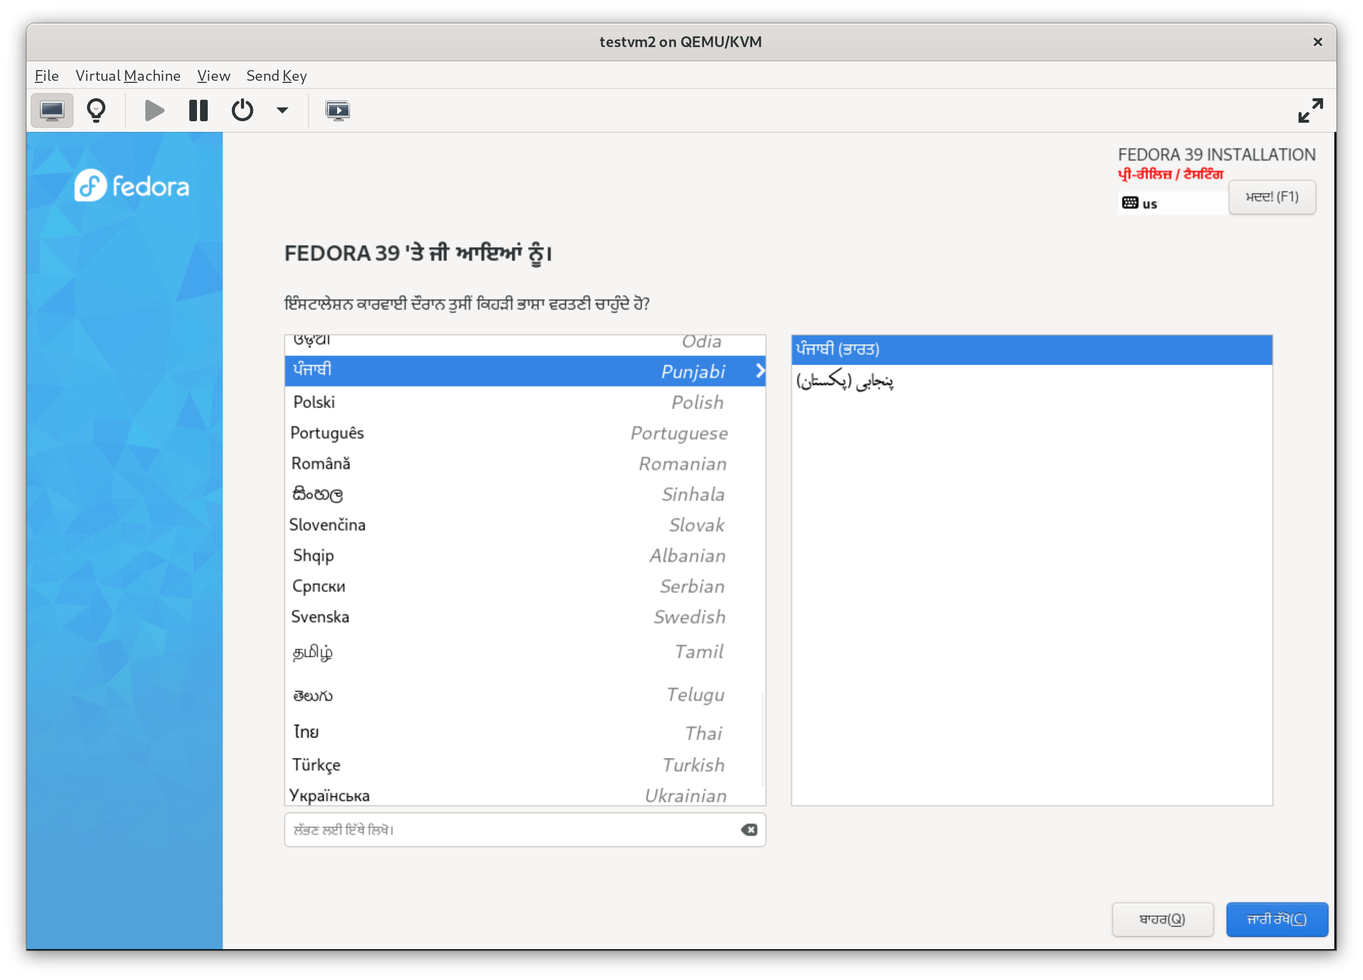Select Portuguese from the language list
Viewport: 1363px width, 980px height.
524,433
